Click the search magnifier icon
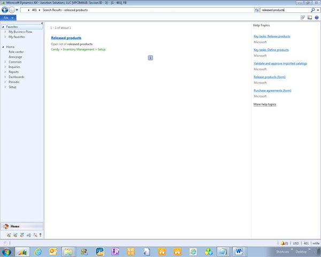The width and height of the screenshot is (321, 257). (x=312, y=10)
